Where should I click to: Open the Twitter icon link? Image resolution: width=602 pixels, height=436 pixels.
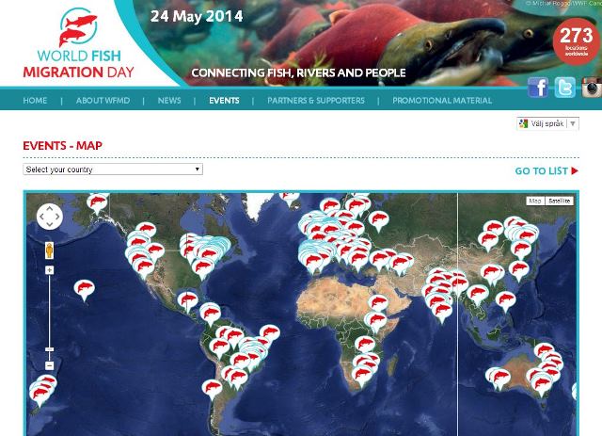[x=564, y=88]
